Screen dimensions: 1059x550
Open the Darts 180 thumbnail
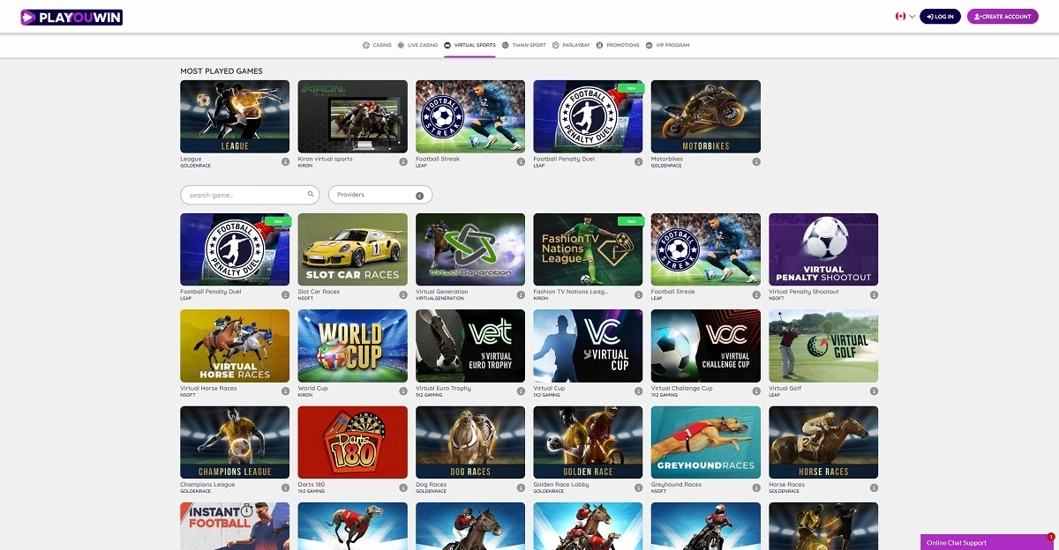[x=353, y=442]
